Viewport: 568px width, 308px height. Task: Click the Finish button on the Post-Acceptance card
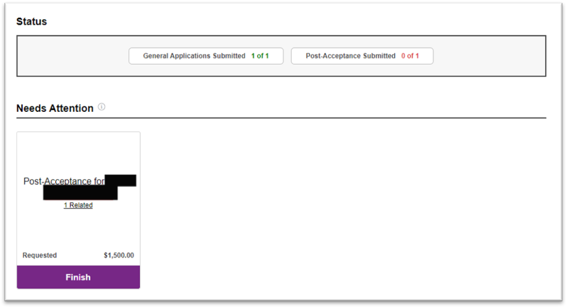click(x=78, y=277)
